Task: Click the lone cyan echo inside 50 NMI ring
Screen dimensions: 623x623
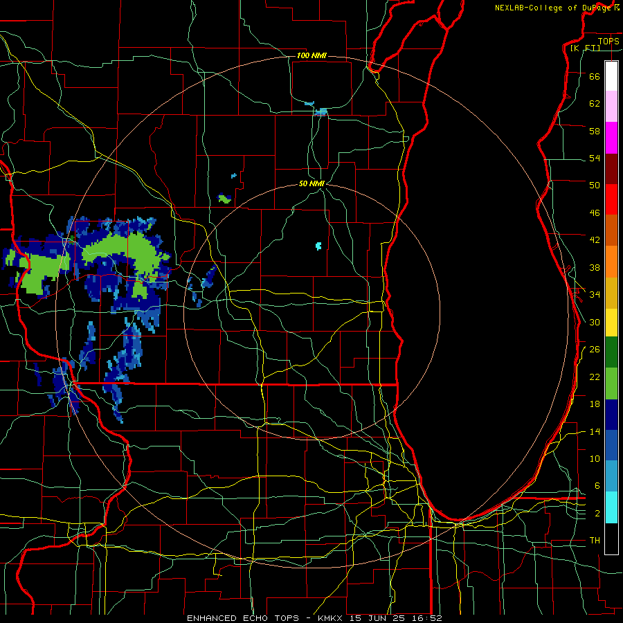Action: (x=318, y=246)
